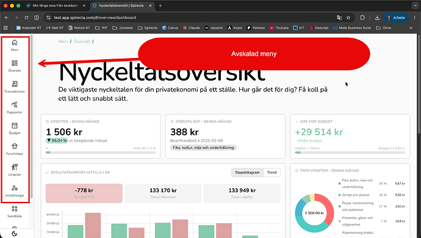Click the 95,04 % change badge
The width and height of the screenshot is (421, 238).
57,140
